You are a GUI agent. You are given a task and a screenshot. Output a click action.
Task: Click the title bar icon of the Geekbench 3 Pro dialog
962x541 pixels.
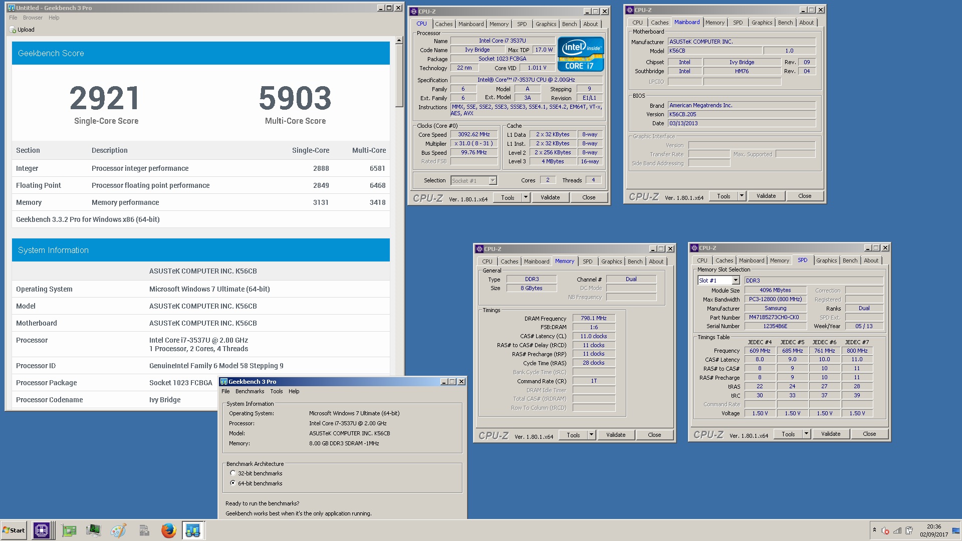(224, 382)
